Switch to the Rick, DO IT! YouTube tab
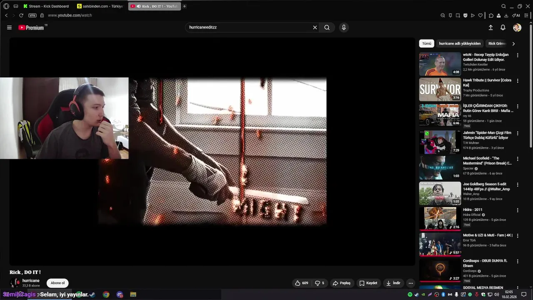This screenshot has height=300, width=533. click(x=154, y=6)
